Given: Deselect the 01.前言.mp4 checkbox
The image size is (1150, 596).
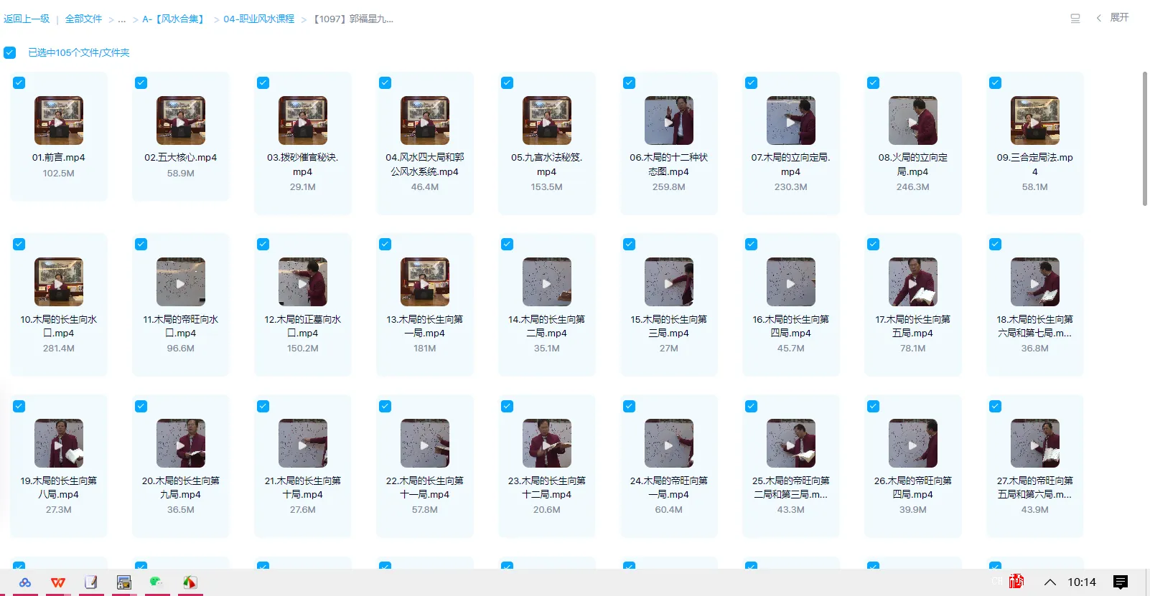Looking at the screenshot, I should click(19, 83).
